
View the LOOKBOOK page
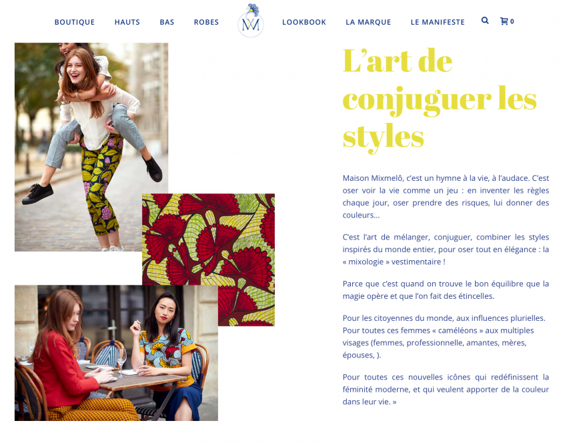[x=304, y=22]
